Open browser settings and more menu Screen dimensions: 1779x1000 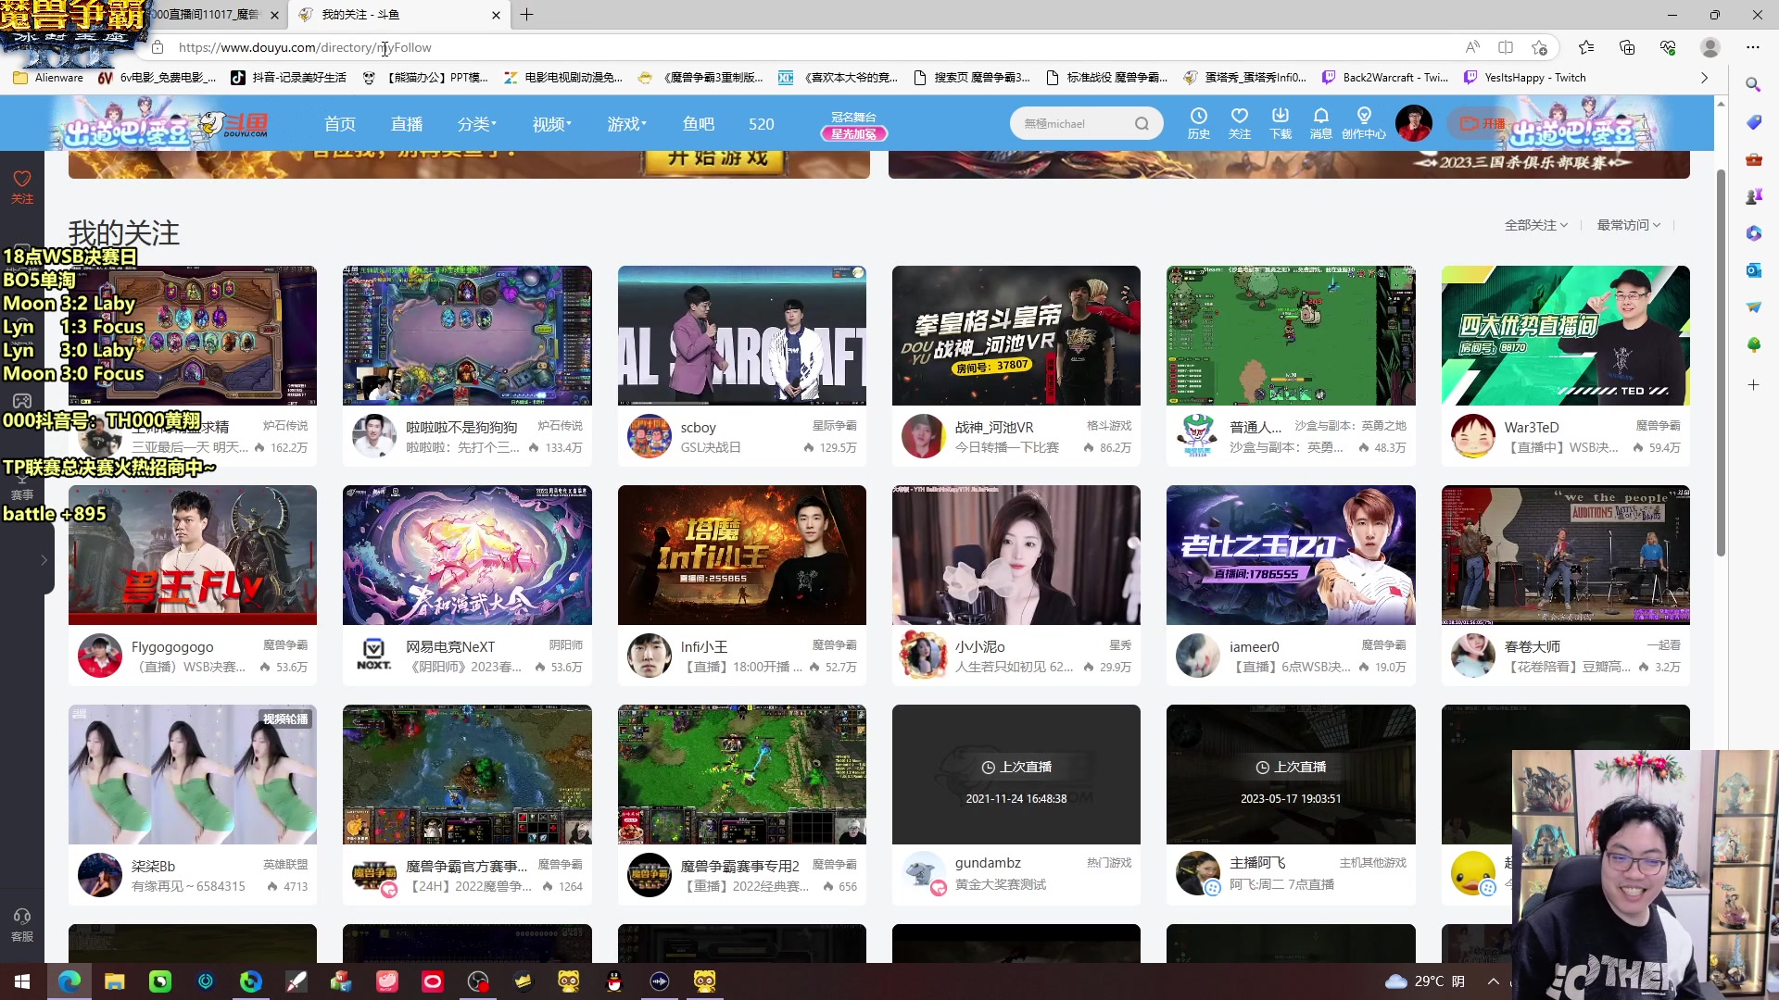point(1753,47)
